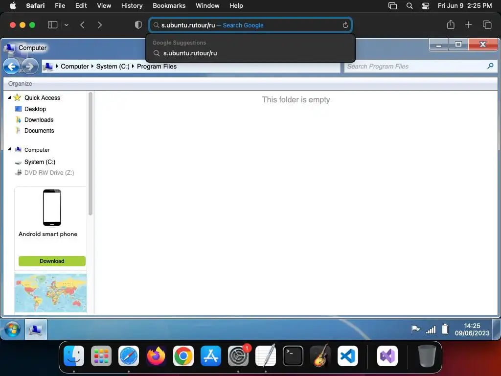Click Safari's back navigation arrow

tap(82, 25)
